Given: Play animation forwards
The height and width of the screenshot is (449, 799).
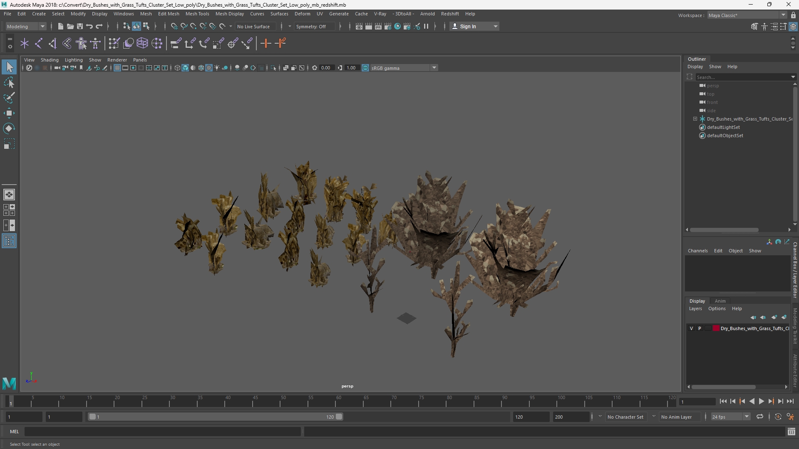Looking at the screenshot, I should pos(761,401).
